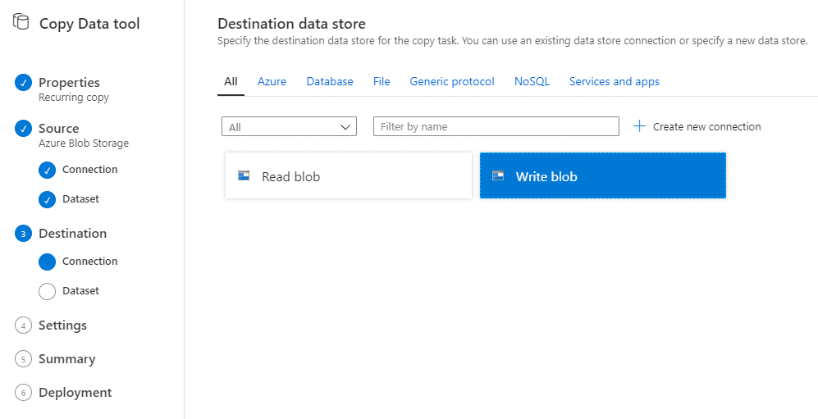Click the Write blob storage icon

pyautogui.click(x=498, y=175)
